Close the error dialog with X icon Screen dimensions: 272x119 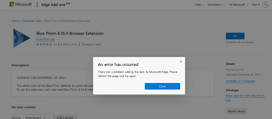point(181,62)
